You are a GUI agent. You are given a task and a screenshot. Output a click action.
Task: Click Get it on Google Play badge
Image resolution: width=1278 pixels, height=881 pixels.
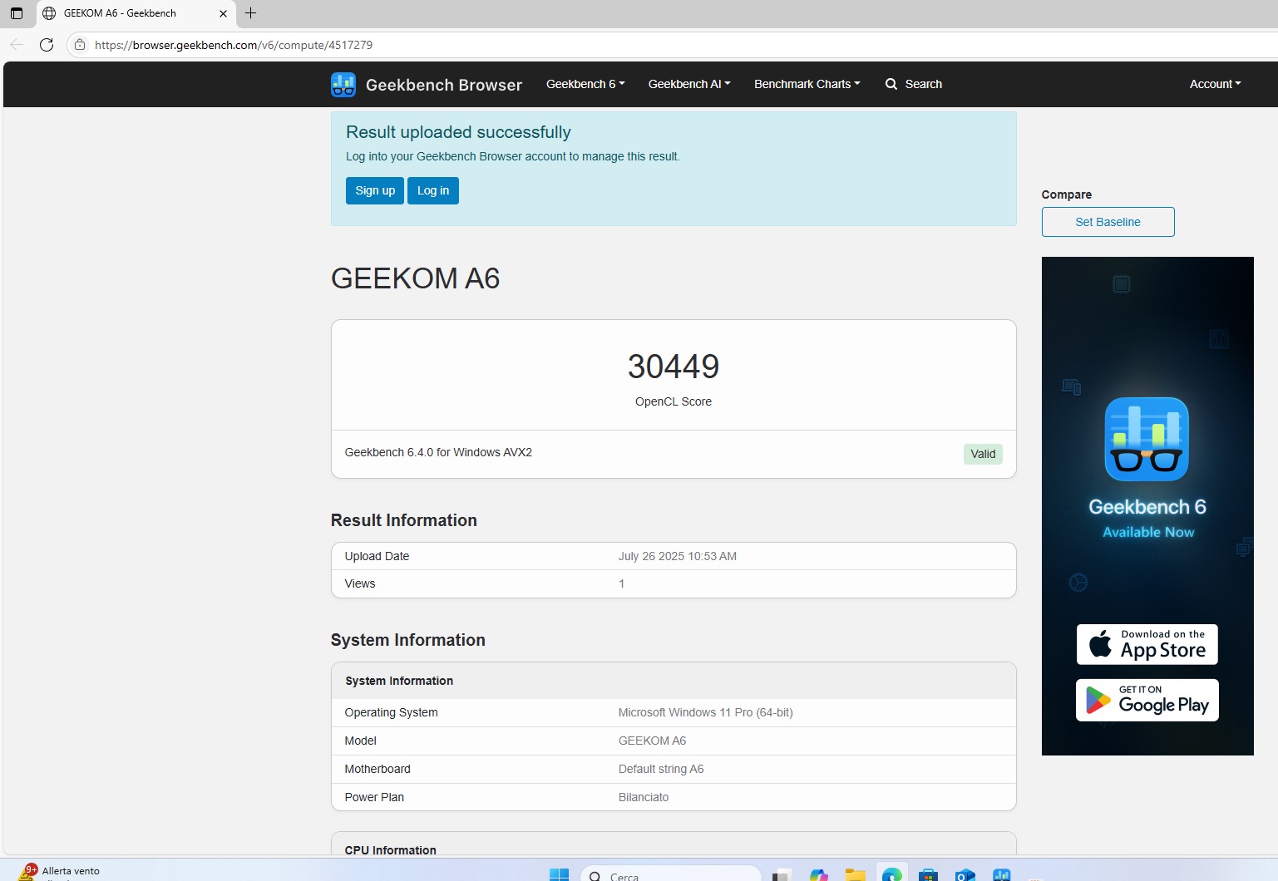coord(1147,700)
